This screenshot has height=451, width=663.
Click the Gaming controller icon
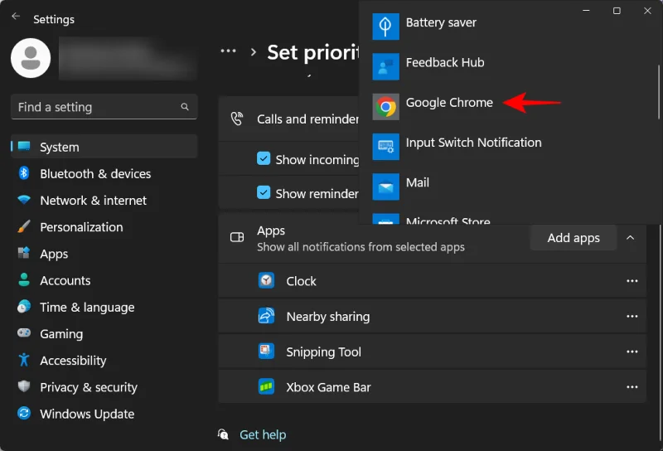click(x=24, y=333)
